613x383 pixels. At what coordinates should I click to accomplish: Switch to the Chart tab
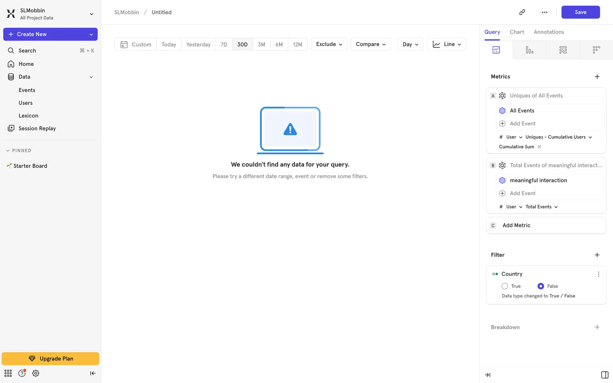[517, 32]
